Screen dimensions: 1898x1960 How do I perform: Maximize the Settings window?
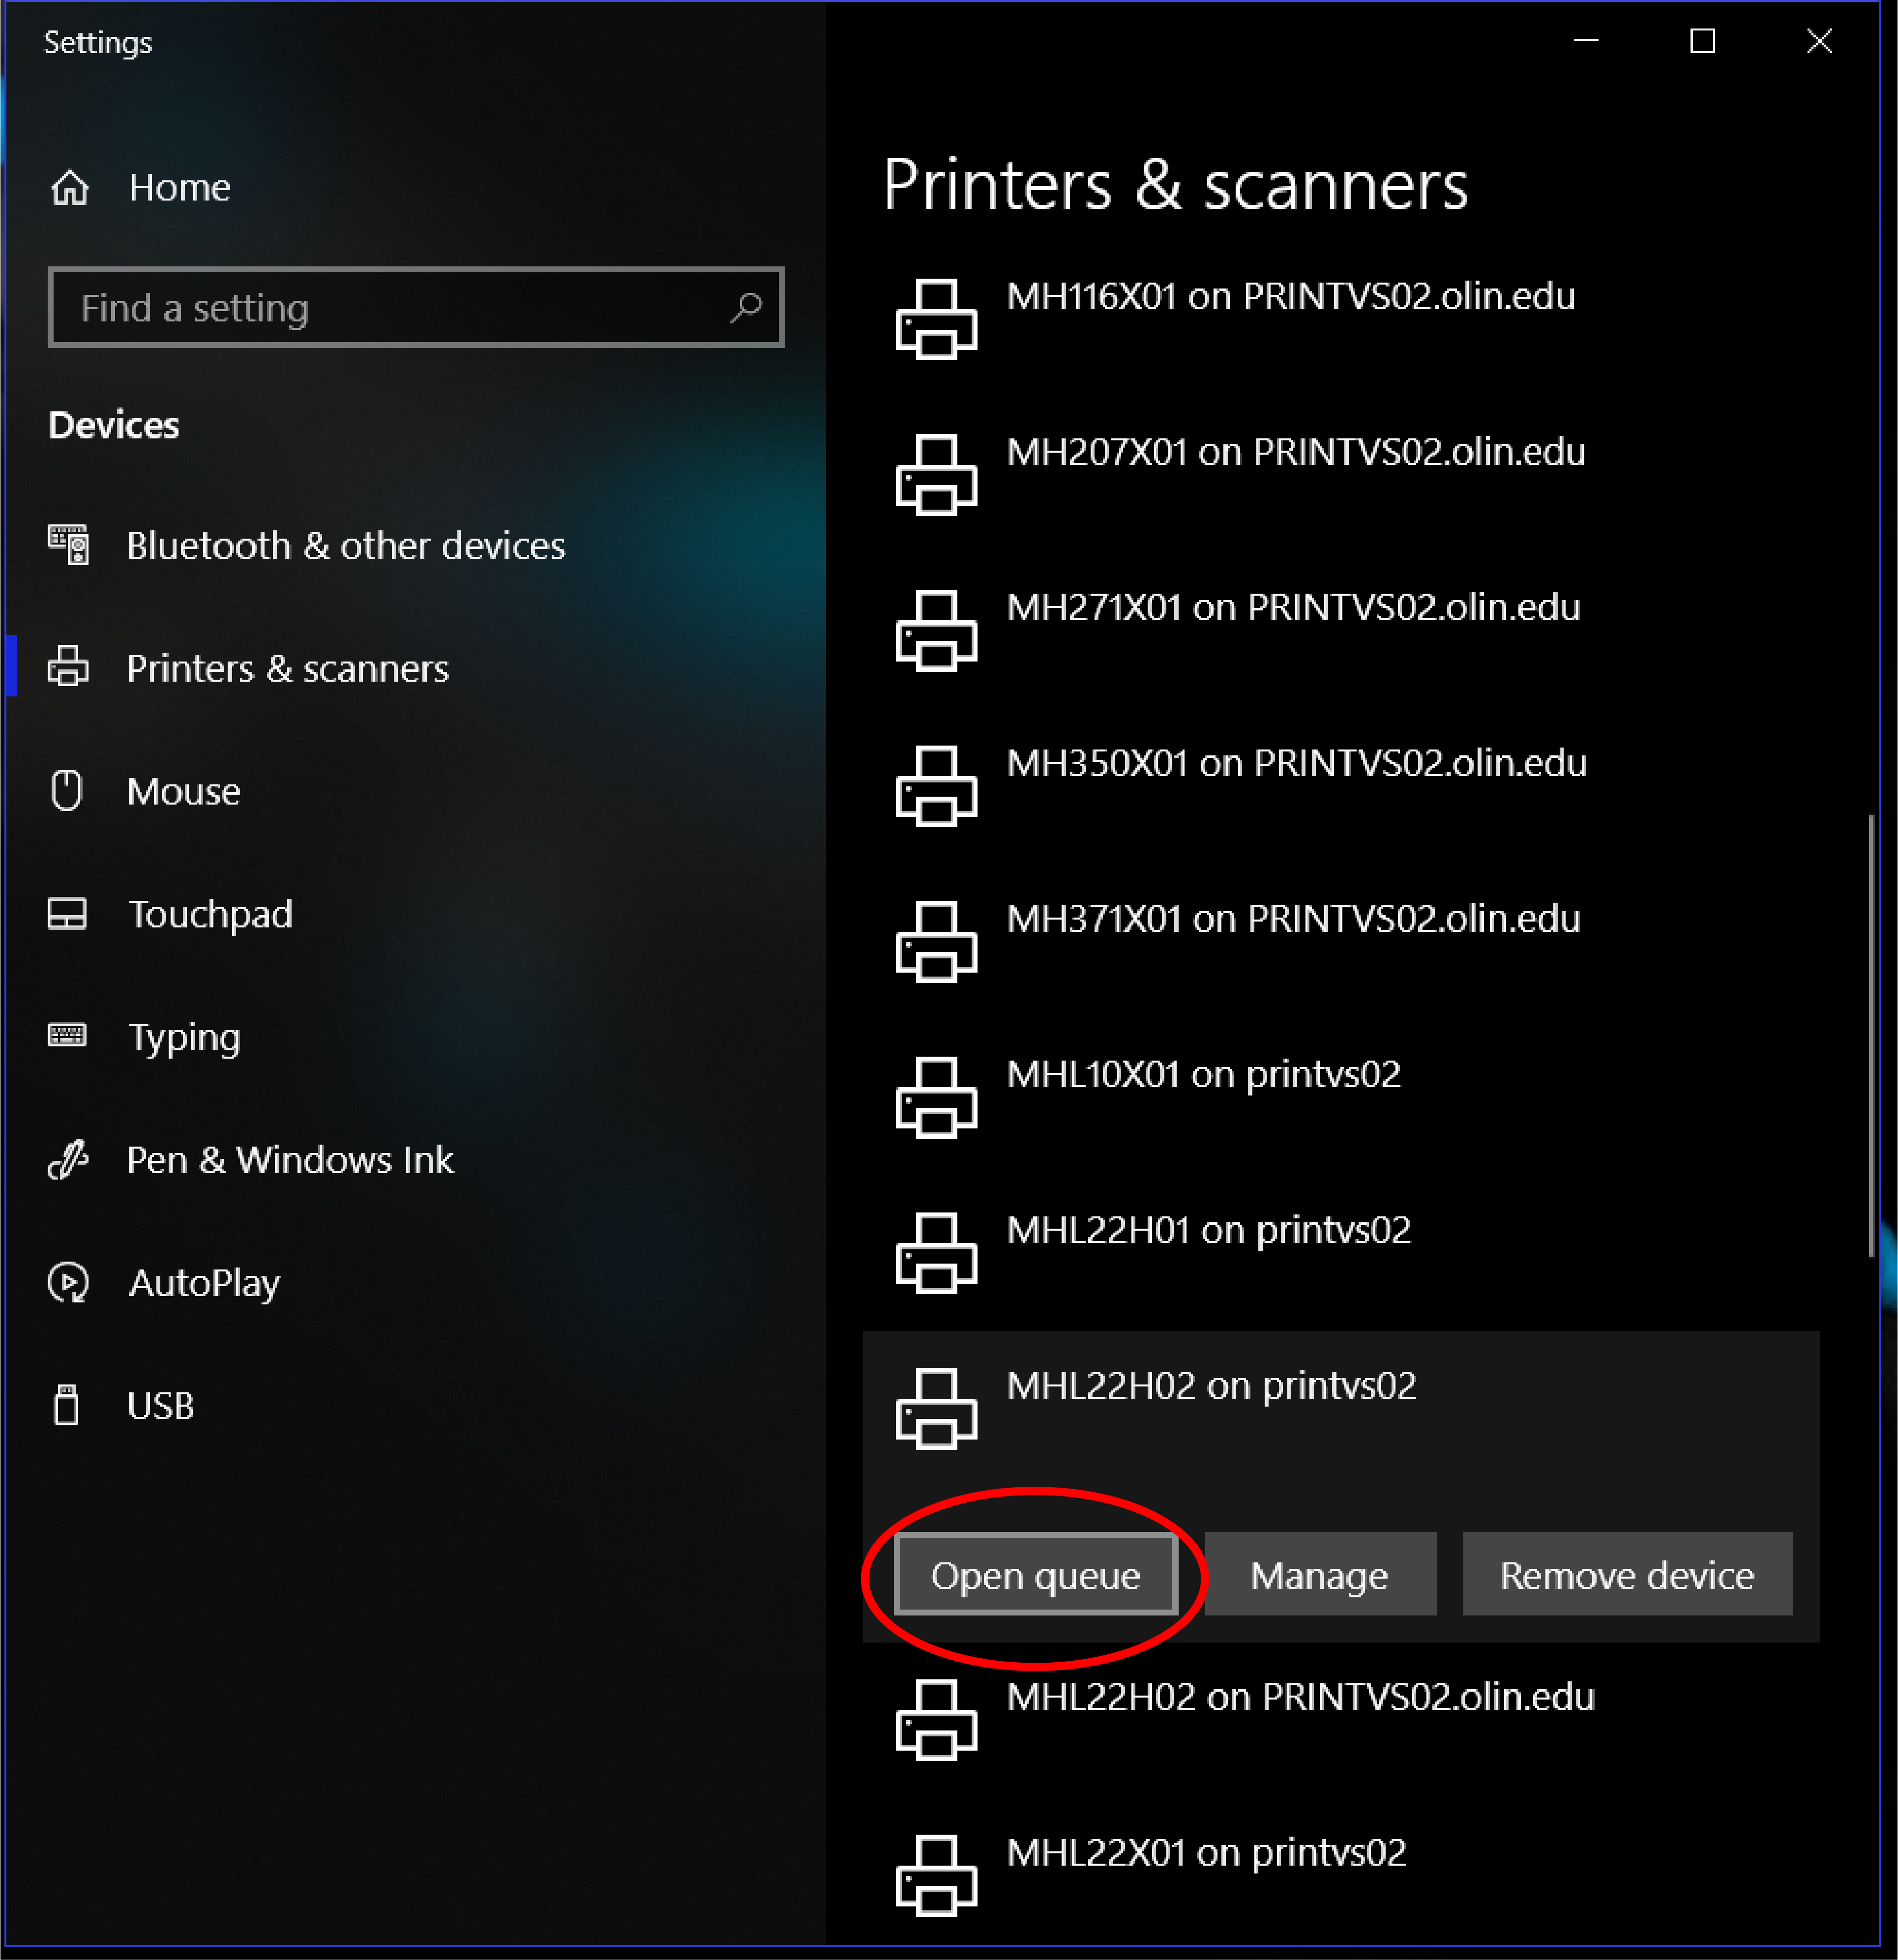click(x=1702, y=41)
